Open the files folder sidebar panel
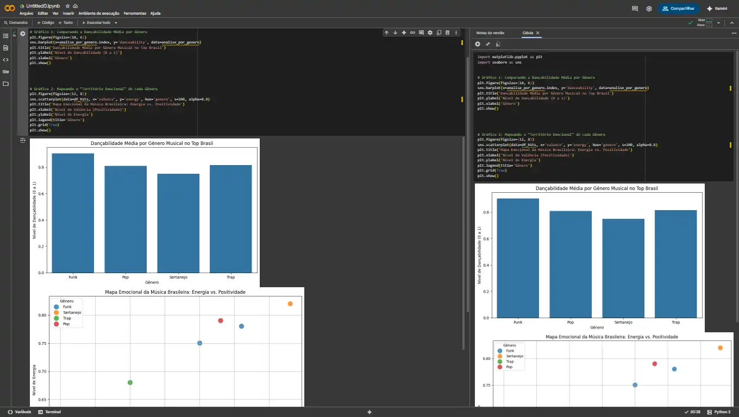 (x=6, y=84)
